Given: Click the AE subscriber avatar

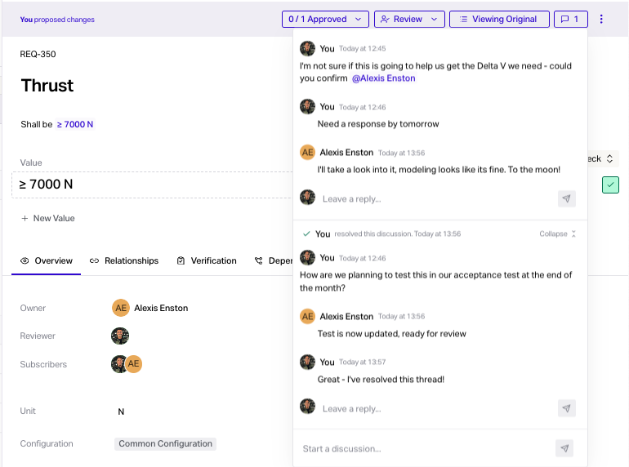Looking at the screenshot, I should pyautogui.click(x=134, y=364).
